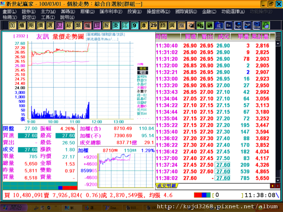Open the 富邦FN warrant link

(x=142, y=77)
